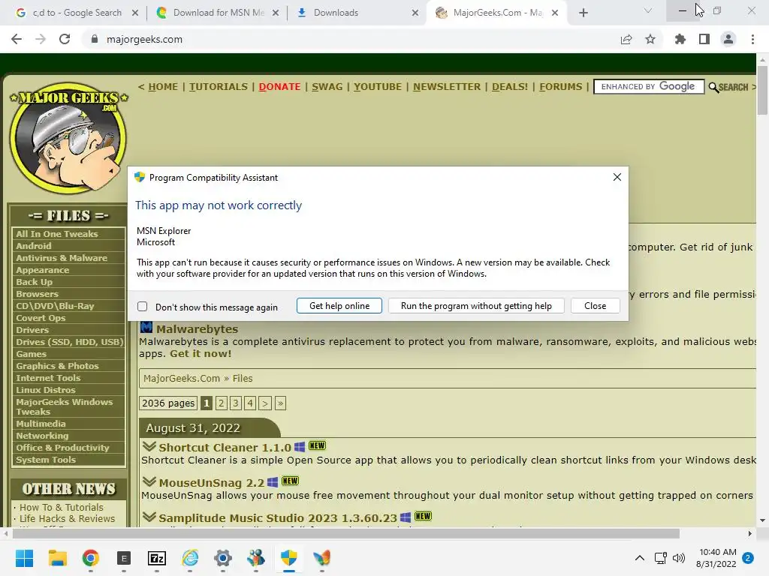This screenshot has height=576, width=769.
Task: Open the tab search chevron
Action: point(648,10)
